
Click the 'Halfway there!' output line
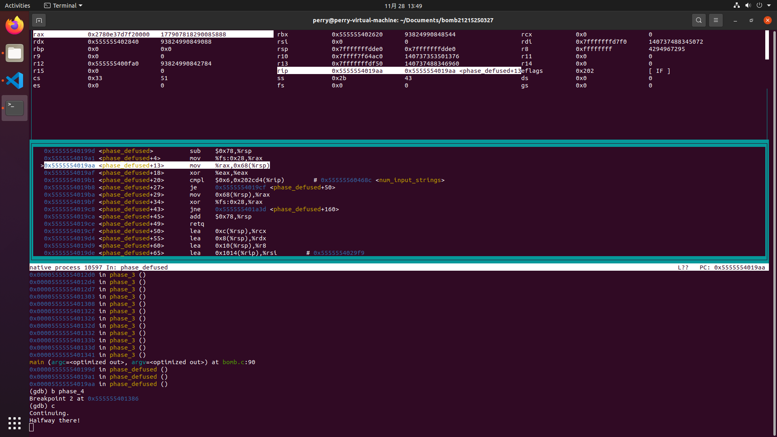pyautogui.click(x=55, y=420)
